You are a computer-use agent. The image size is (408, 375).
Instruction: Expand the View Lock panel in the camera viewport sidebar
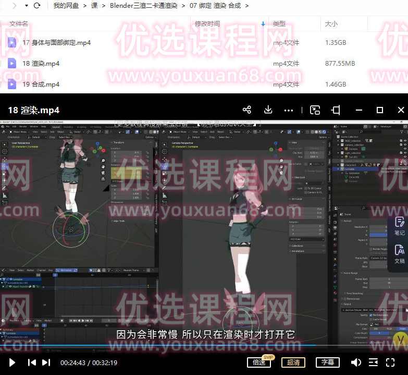299,177
